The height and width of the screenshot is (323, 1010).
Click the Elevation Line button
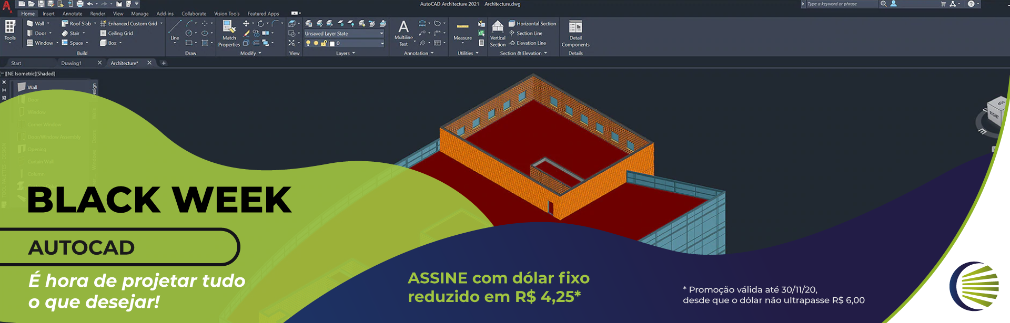tap(527, 43)
